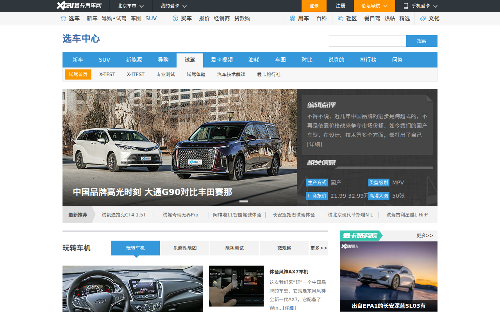Select X-TEST sub-tab

[107, 74]
